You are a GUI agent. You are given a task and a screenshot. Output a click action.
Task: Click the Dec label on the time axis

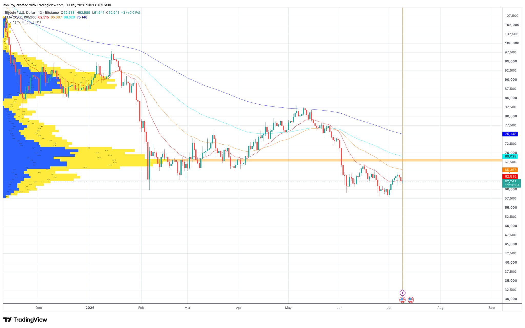point(39,308)
